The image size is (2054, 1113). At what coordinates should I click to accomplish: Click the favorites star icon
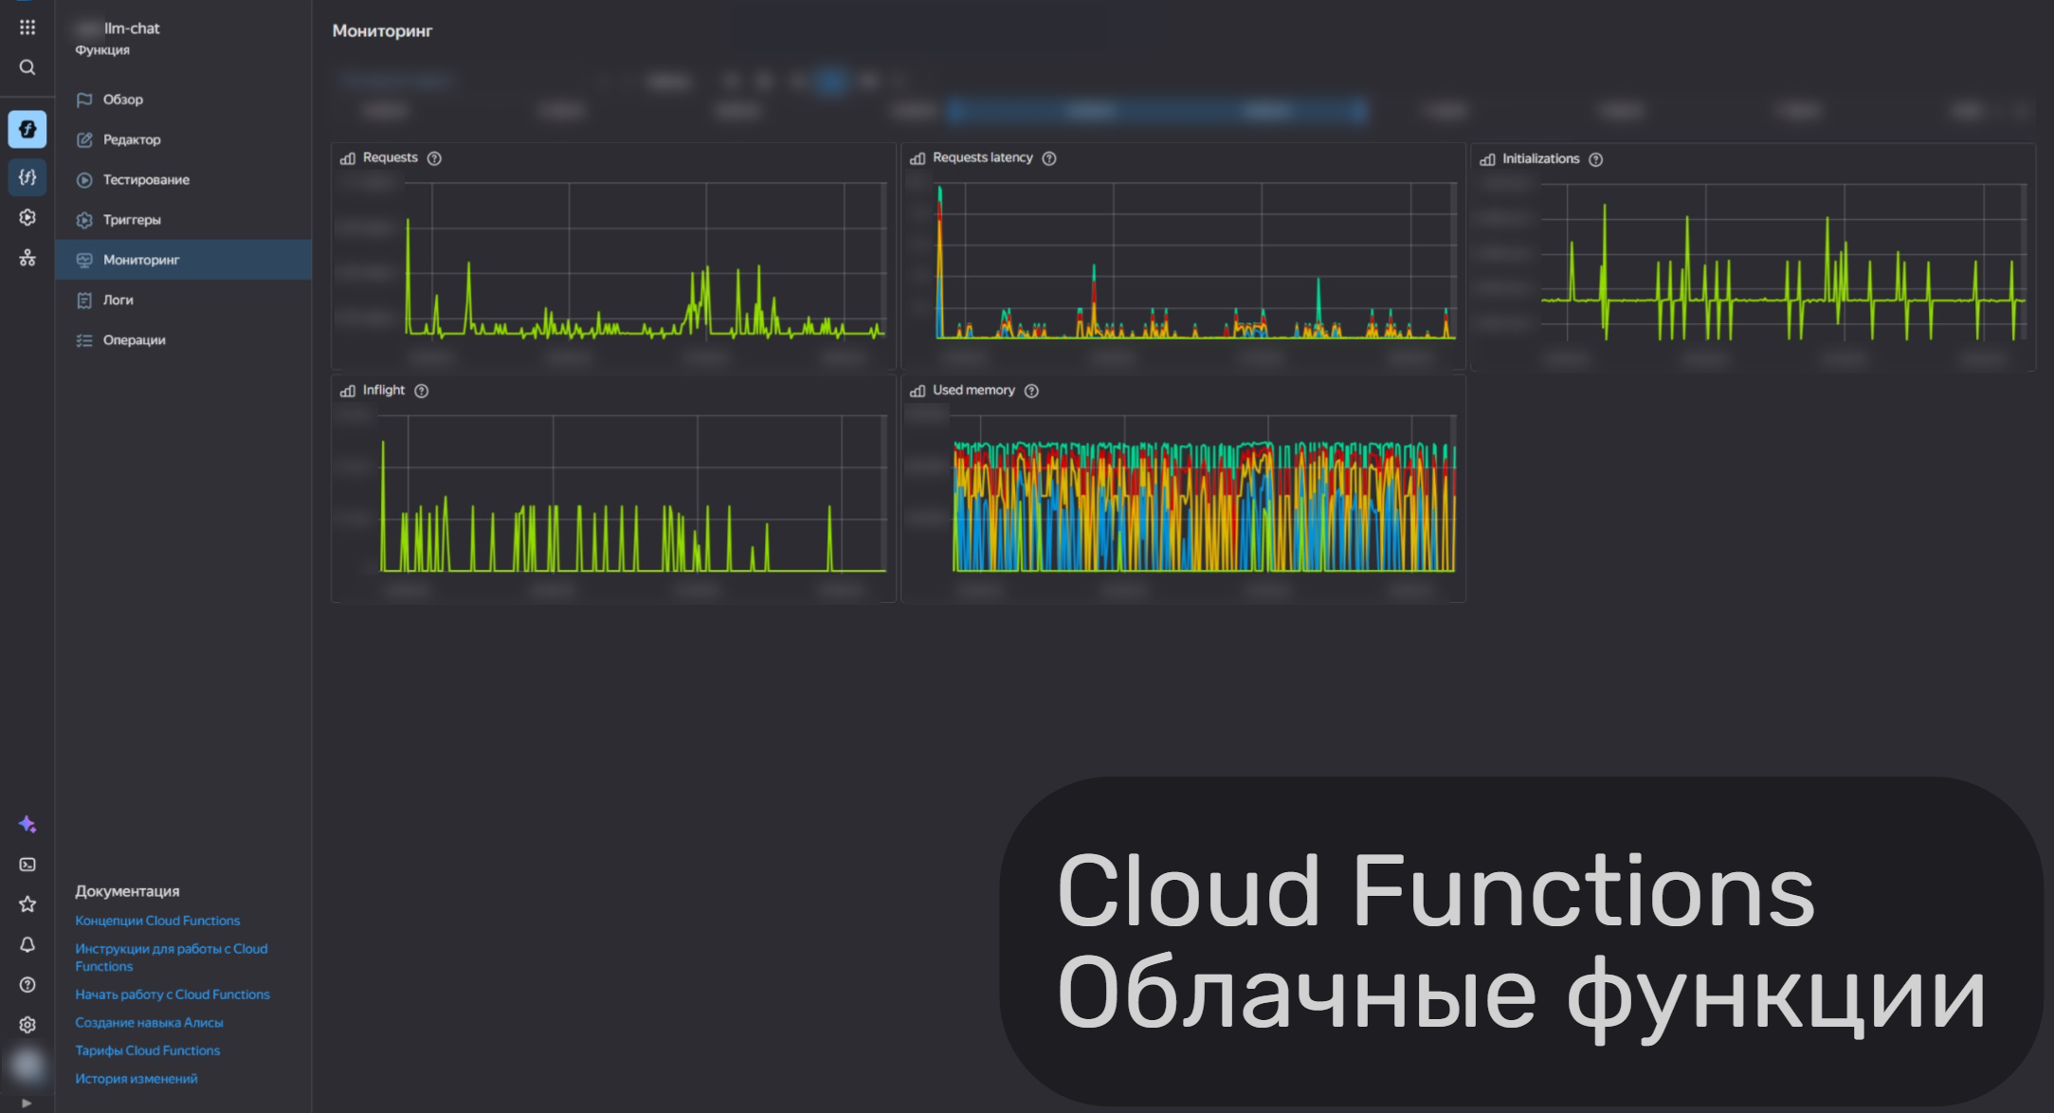[27, 904]
